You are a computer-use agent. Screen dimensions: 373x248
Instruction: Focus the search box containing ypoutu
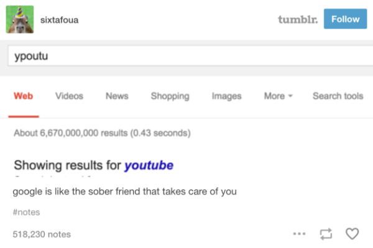[x=190, y=56]
